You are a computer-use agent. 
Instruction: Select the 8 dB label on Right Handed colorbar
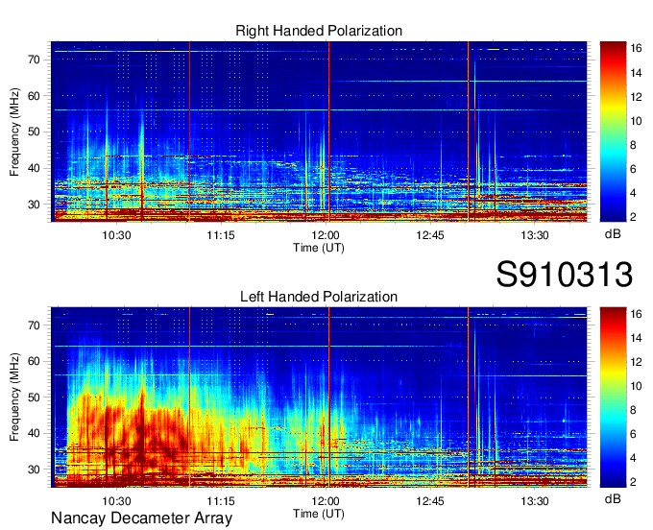coord(633,145)
